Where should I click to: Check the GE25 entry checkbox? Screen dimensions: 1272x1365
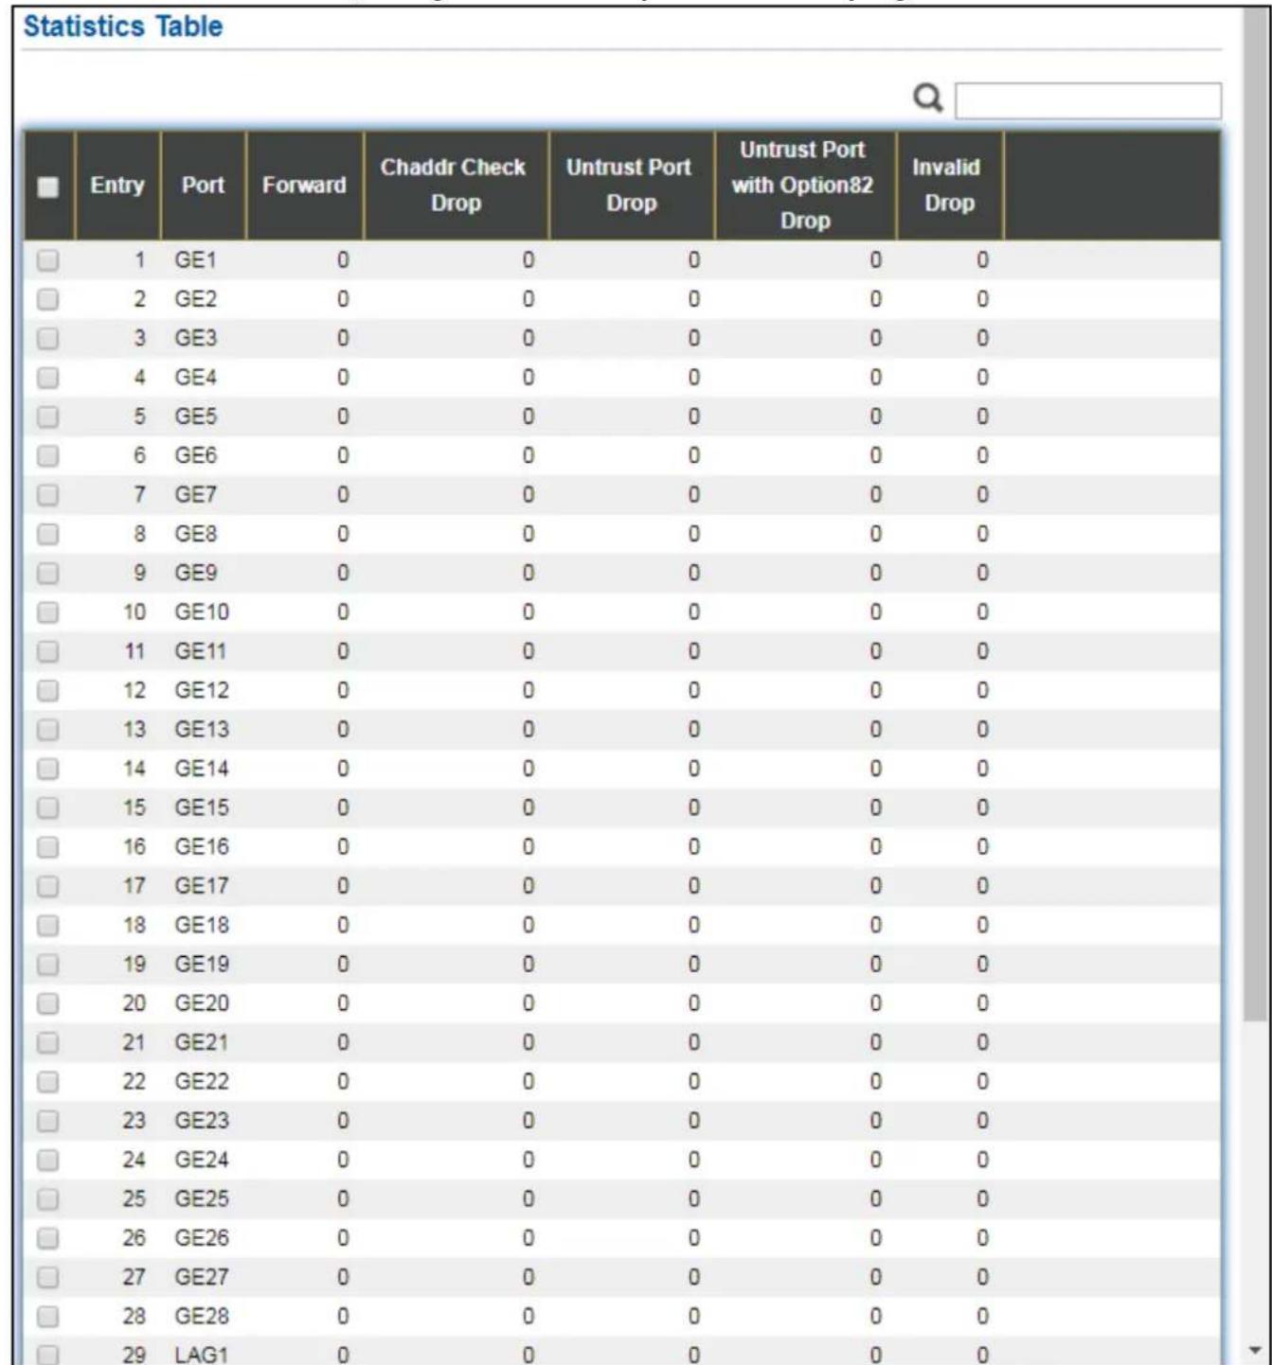point(47,1199)
